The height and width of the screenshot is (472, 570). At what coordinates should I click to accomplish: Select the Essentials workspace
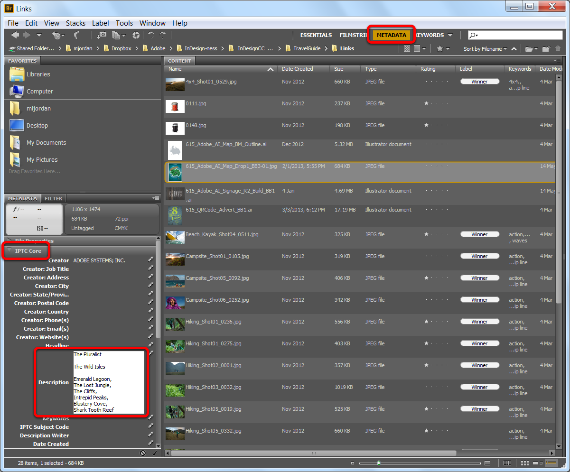[316, 35]
